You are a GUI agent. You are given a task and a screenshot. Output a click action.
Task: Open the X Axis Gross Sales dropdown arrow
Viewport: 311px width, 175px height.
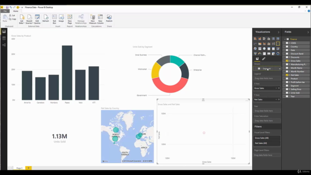276,88
